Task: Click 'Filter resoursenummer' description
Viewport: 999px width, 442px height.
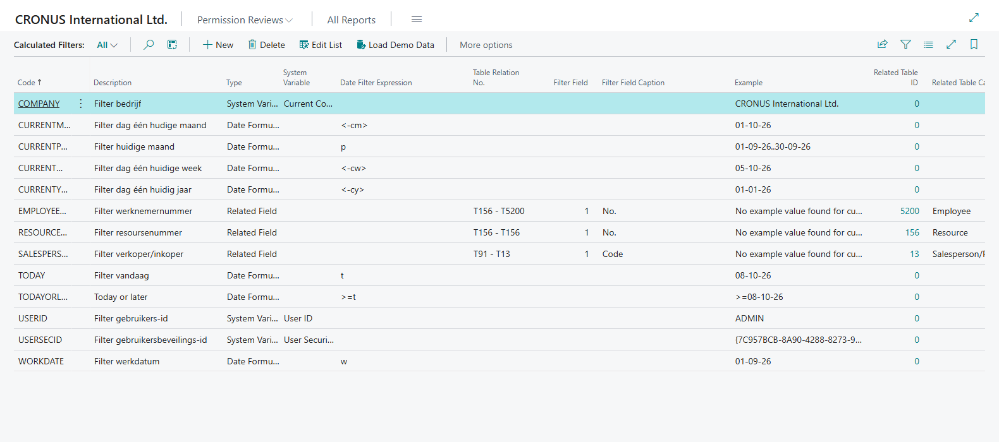Action: click(x=138, y=232)
